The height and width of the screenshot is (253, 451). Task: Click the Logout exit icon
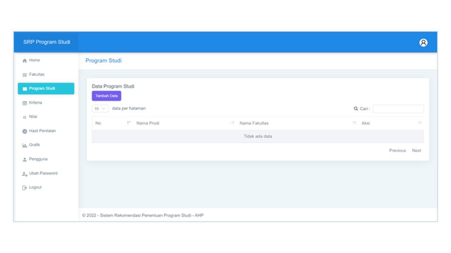[25, 188]
